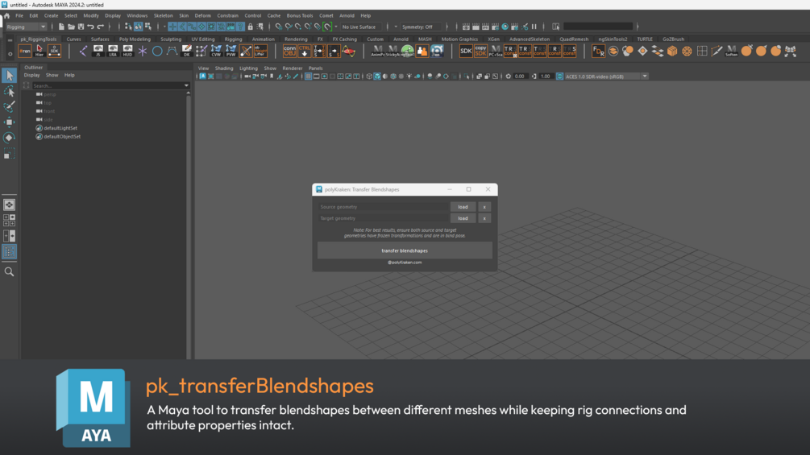Click the viewport exposure 0.00 value field

point(520,77)
